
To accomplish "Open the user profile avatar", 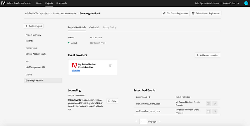I will 246,3.
